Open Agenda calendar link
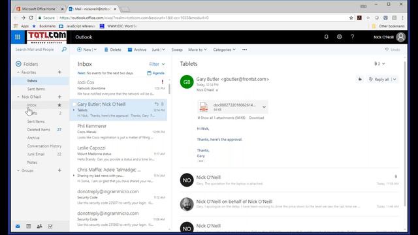The image size is (418, 235). tap(155, 73)
